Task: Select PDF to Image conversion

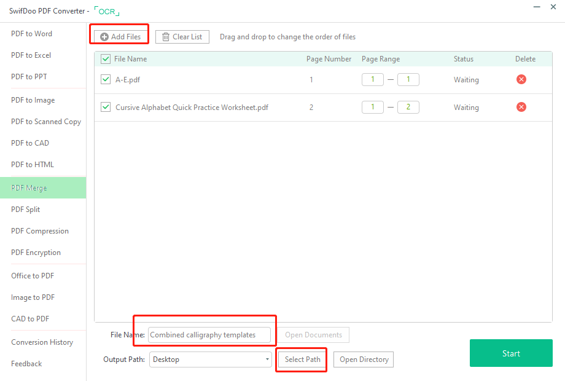Action: tap(33, 100)
